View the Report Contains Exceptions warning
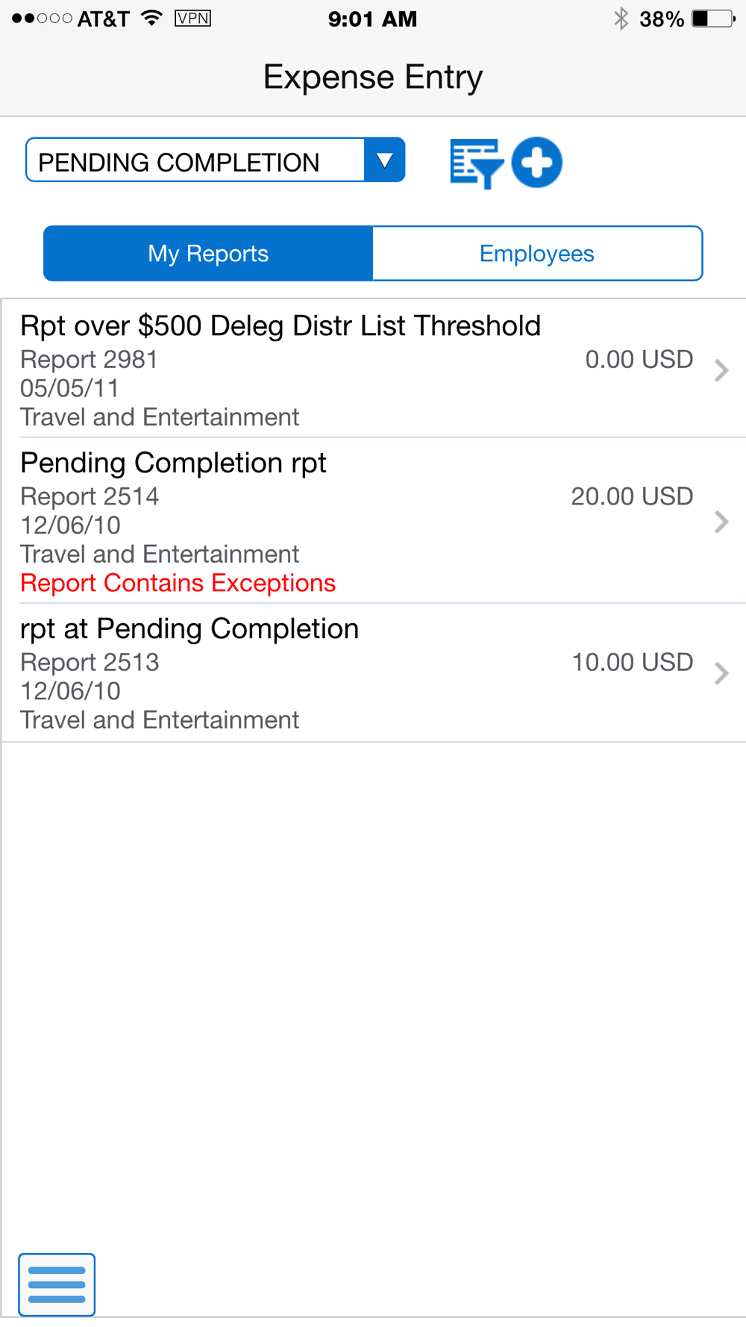The image size is (746, 1327). coord(178,583)
